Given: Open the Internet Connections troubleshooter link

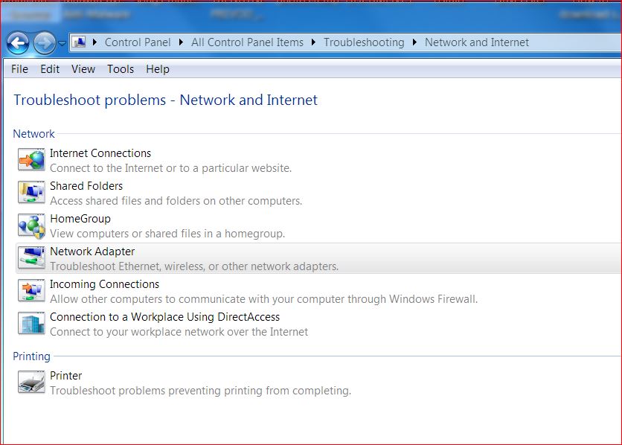Looking at the screenshot, I should [x=100, y=153].
